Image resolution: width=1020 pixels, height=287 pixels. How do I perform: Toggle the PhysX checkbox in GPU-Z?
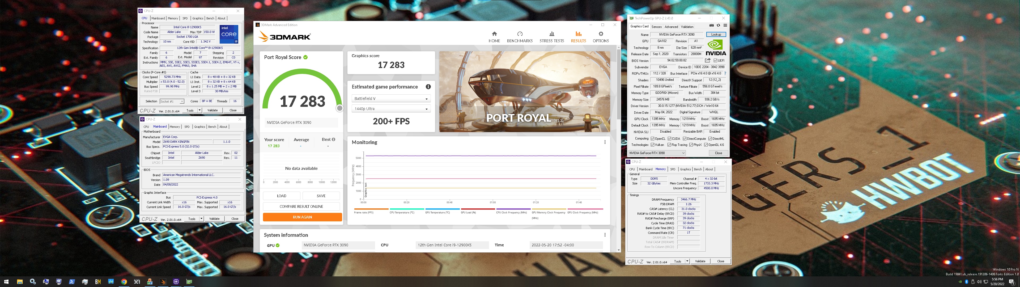[x=691, y=145]
